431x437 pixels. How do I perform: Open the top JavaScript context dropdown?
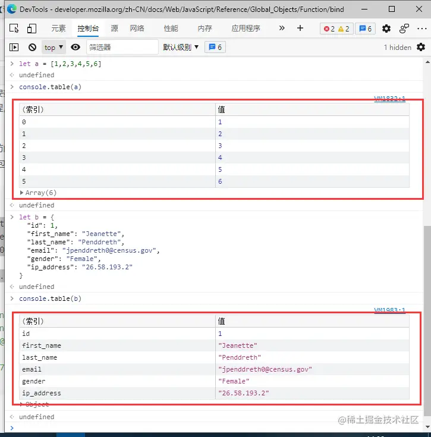click(x=54, y=47)
